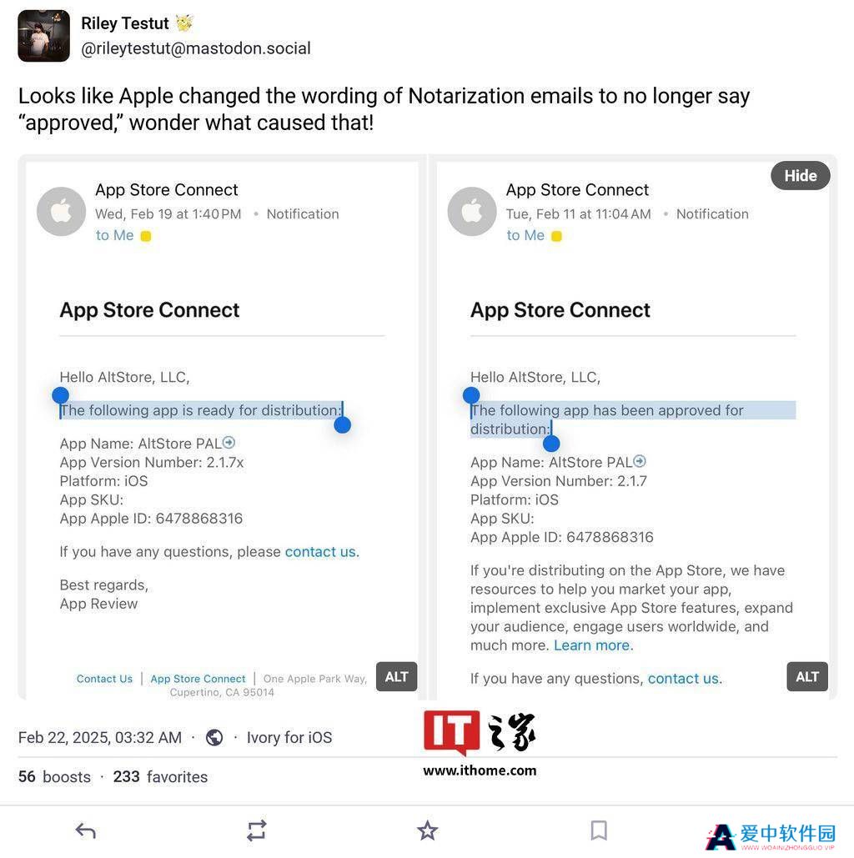Open the arrow icon next to AltStore PAL, version 2.1.7
854x858 pixels.
click(x=640, y=461)
